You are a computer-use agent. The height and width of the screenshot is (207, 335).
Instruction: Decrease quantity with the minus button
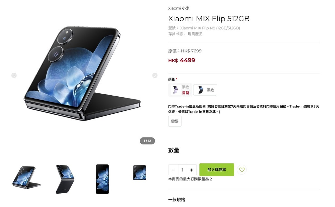(x=173, y=170)
